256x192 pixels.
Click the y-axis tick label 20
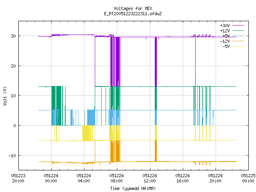click(x=13, y=66)
